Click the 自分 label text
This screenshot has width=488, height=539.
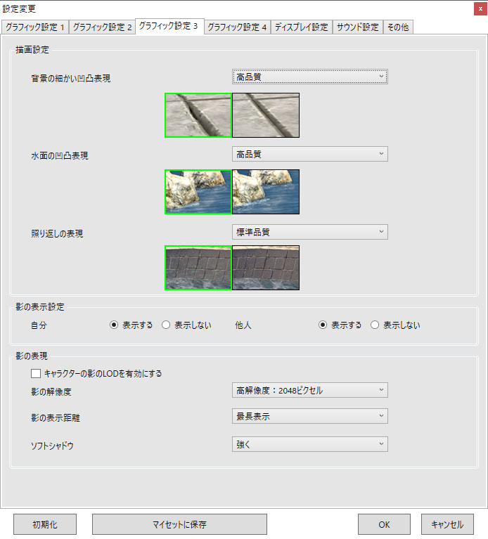pyautogui.click(x=39, y=325)
